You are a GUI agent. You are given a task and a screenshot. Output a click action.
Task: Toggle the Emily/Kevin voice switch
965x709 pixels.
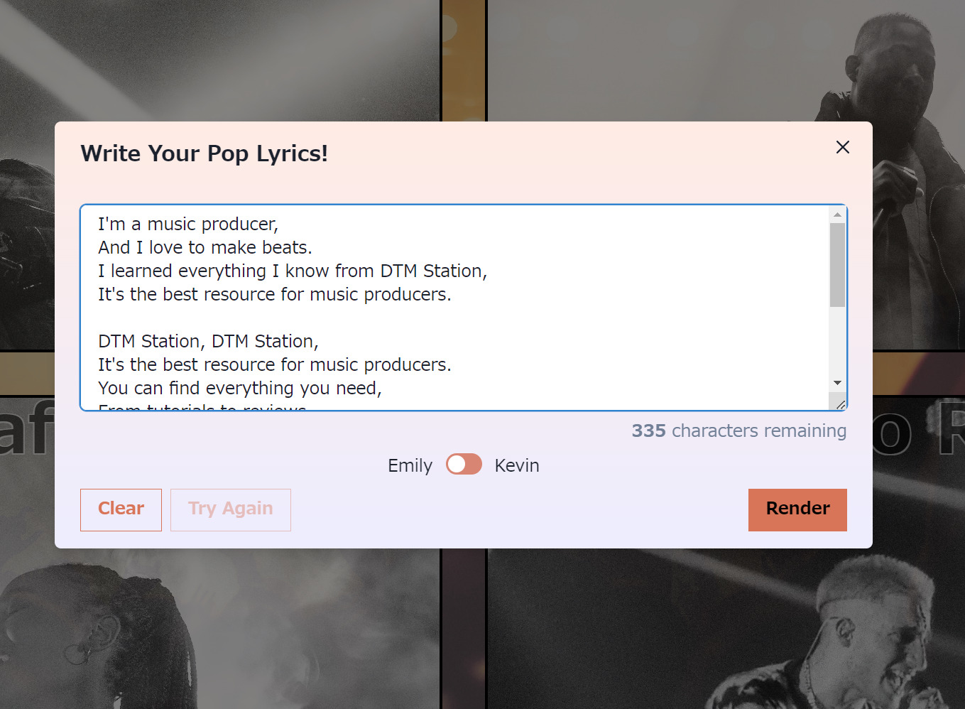(464, 465)
